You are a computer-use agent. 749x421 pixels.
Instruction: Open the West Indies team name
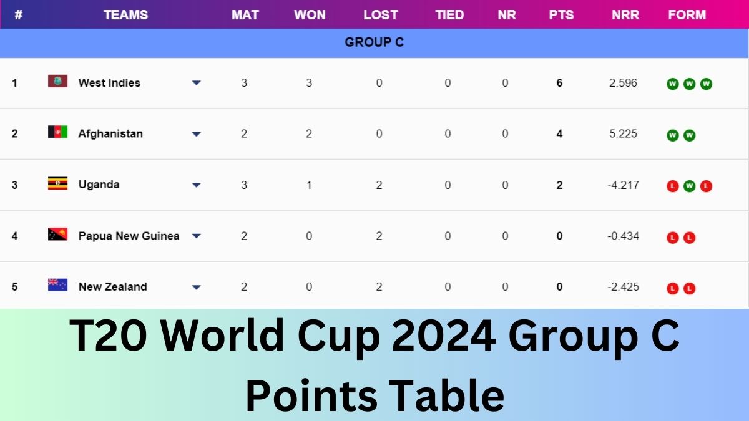tap(109, 83)
